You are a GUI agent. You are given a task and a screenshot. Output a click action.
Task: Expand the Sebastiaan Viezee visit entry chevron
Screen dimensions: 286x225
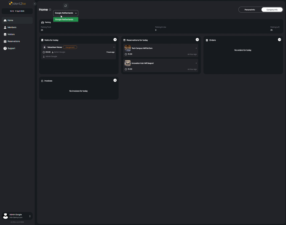point(114,47)
